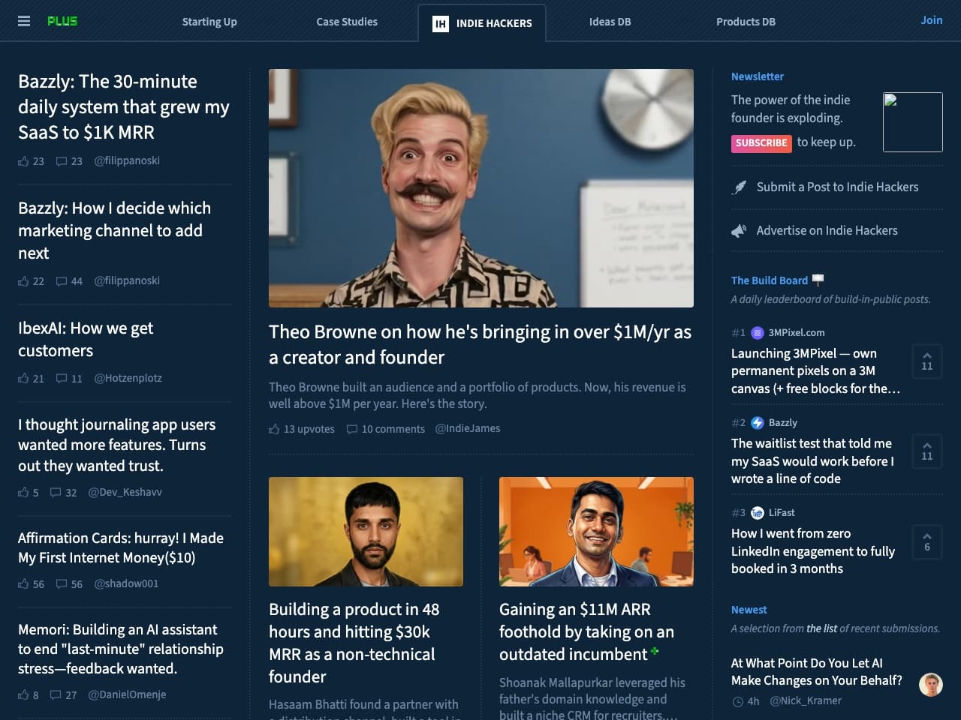Click the rocket icon beside Submit a Post
Image resolution: width=961 pixels, height=720 pixels.
[x=740, y=187]
